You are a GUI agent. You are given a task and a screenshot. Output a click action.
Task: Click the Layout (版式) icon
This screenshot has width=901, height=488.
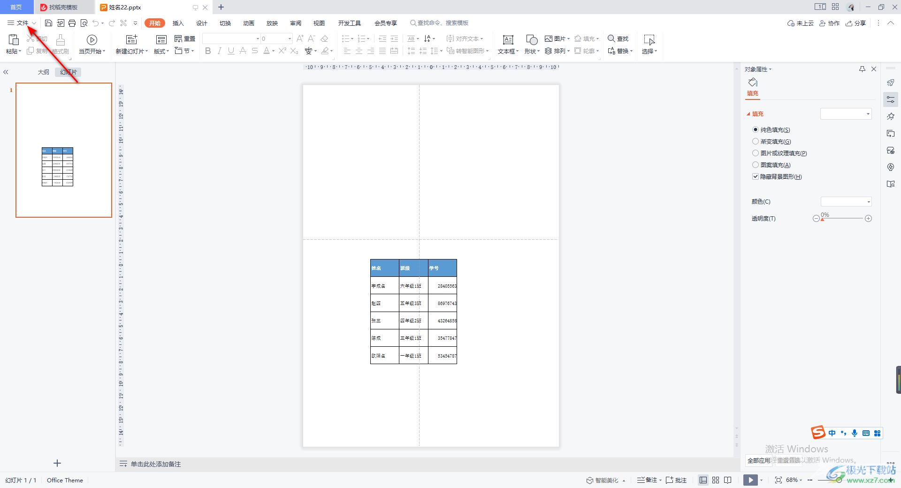pos(161,40)
